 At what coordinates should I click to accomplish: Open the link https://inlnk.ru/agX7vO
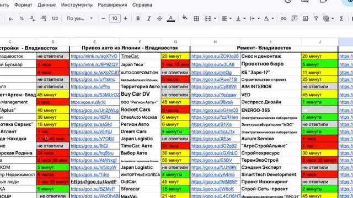[x=94, y=56]
